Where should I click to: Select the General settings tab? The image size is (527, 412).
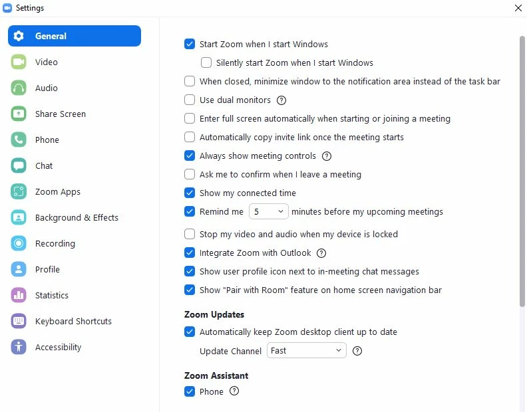tap(75, 36)
